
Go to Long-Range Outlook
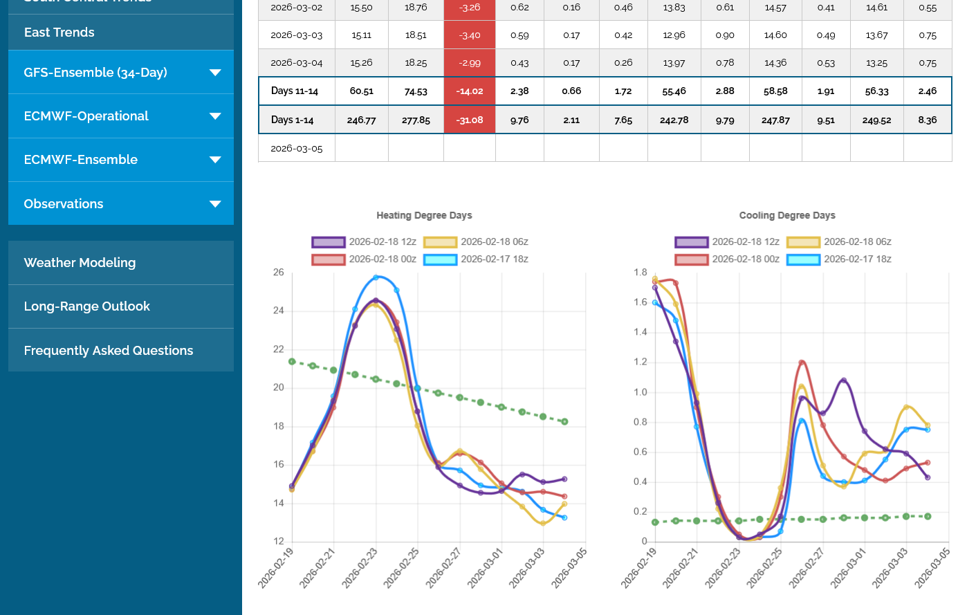[x=86, y=306]
